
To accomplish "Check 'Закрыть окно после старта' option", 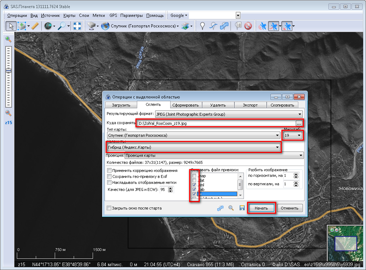I will click(x=109, y=208).
